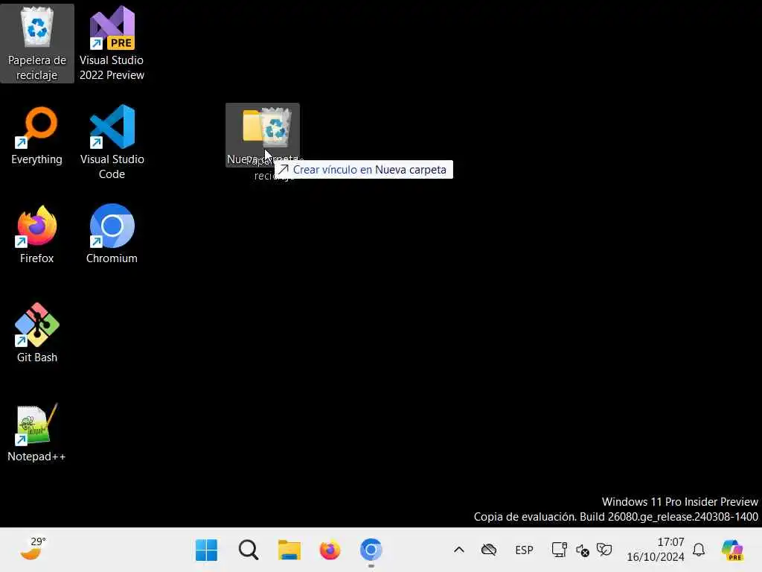The height and width of the screenshot is (572, 762).
Task: Select the Visual Studio Code shortcut
Action: [x=112, y=142]
